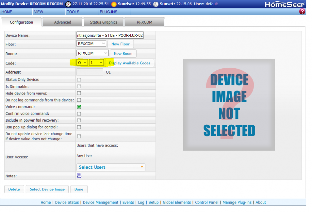
Task: Open the PLUG-INS menu
Action: tap(108, 12)
